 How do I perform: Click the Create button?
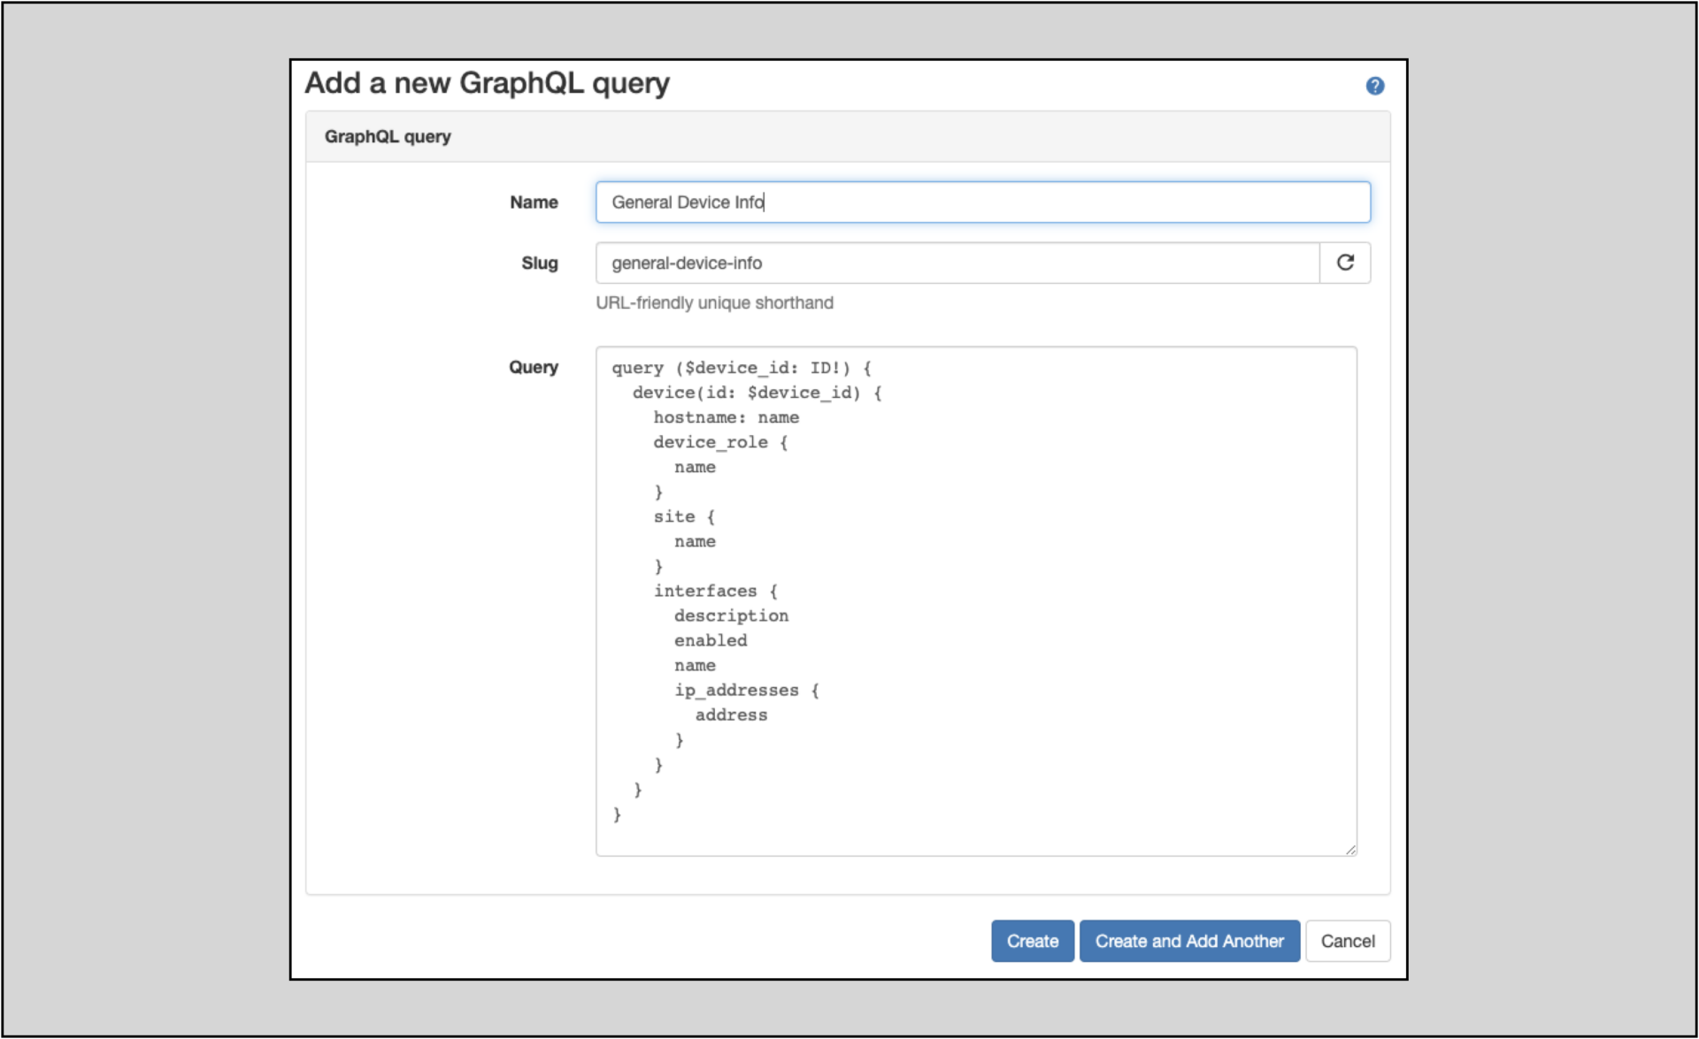(x=1032, y=941)
